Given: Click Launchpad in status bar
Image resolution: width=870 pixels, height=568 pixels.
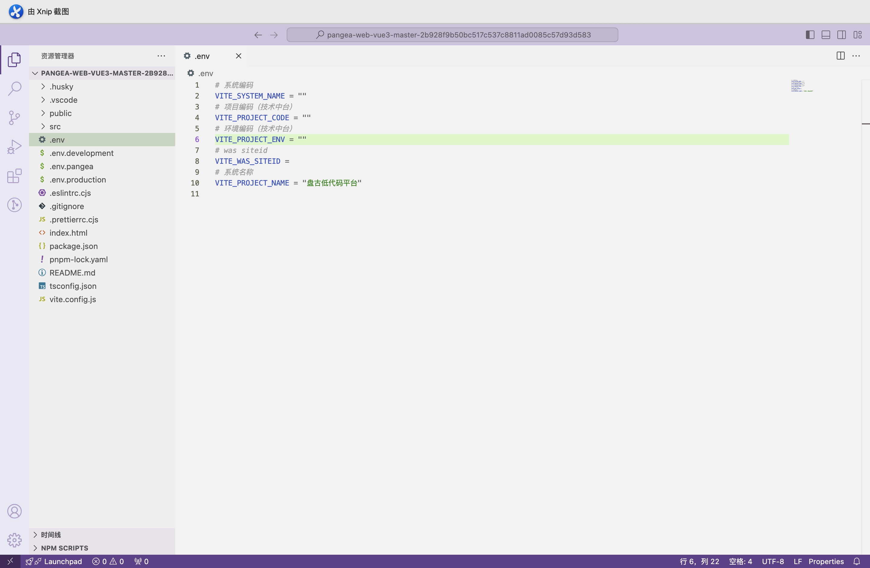Looking at the screenshot, I should pos(54,561).
